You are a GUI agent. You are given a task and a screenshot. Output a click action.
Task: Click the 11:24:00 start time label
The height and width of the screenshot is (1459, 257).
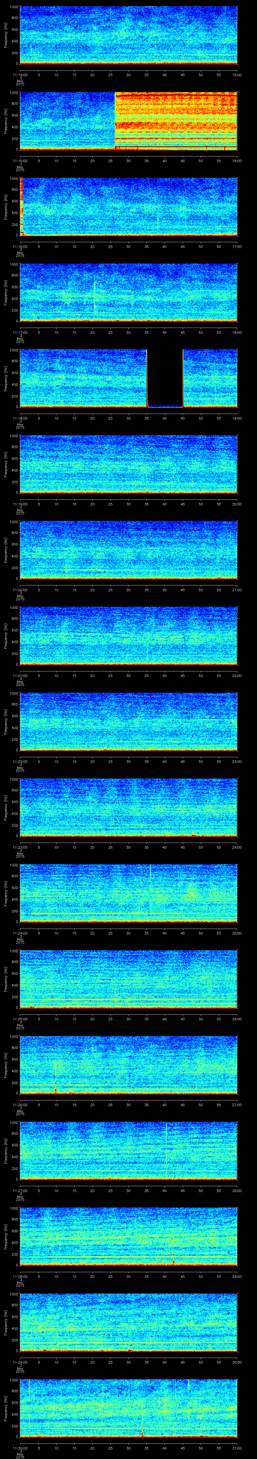[20, 933]
